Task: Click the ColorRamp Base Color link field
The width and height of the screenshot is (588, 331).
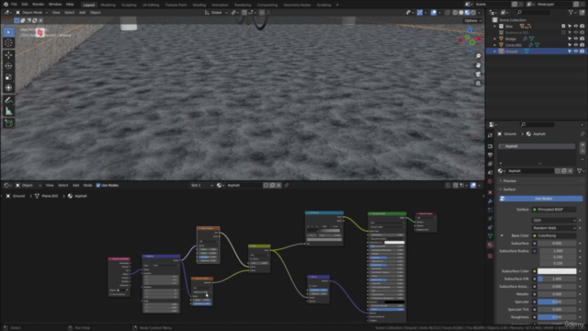Action: [554, 235]
